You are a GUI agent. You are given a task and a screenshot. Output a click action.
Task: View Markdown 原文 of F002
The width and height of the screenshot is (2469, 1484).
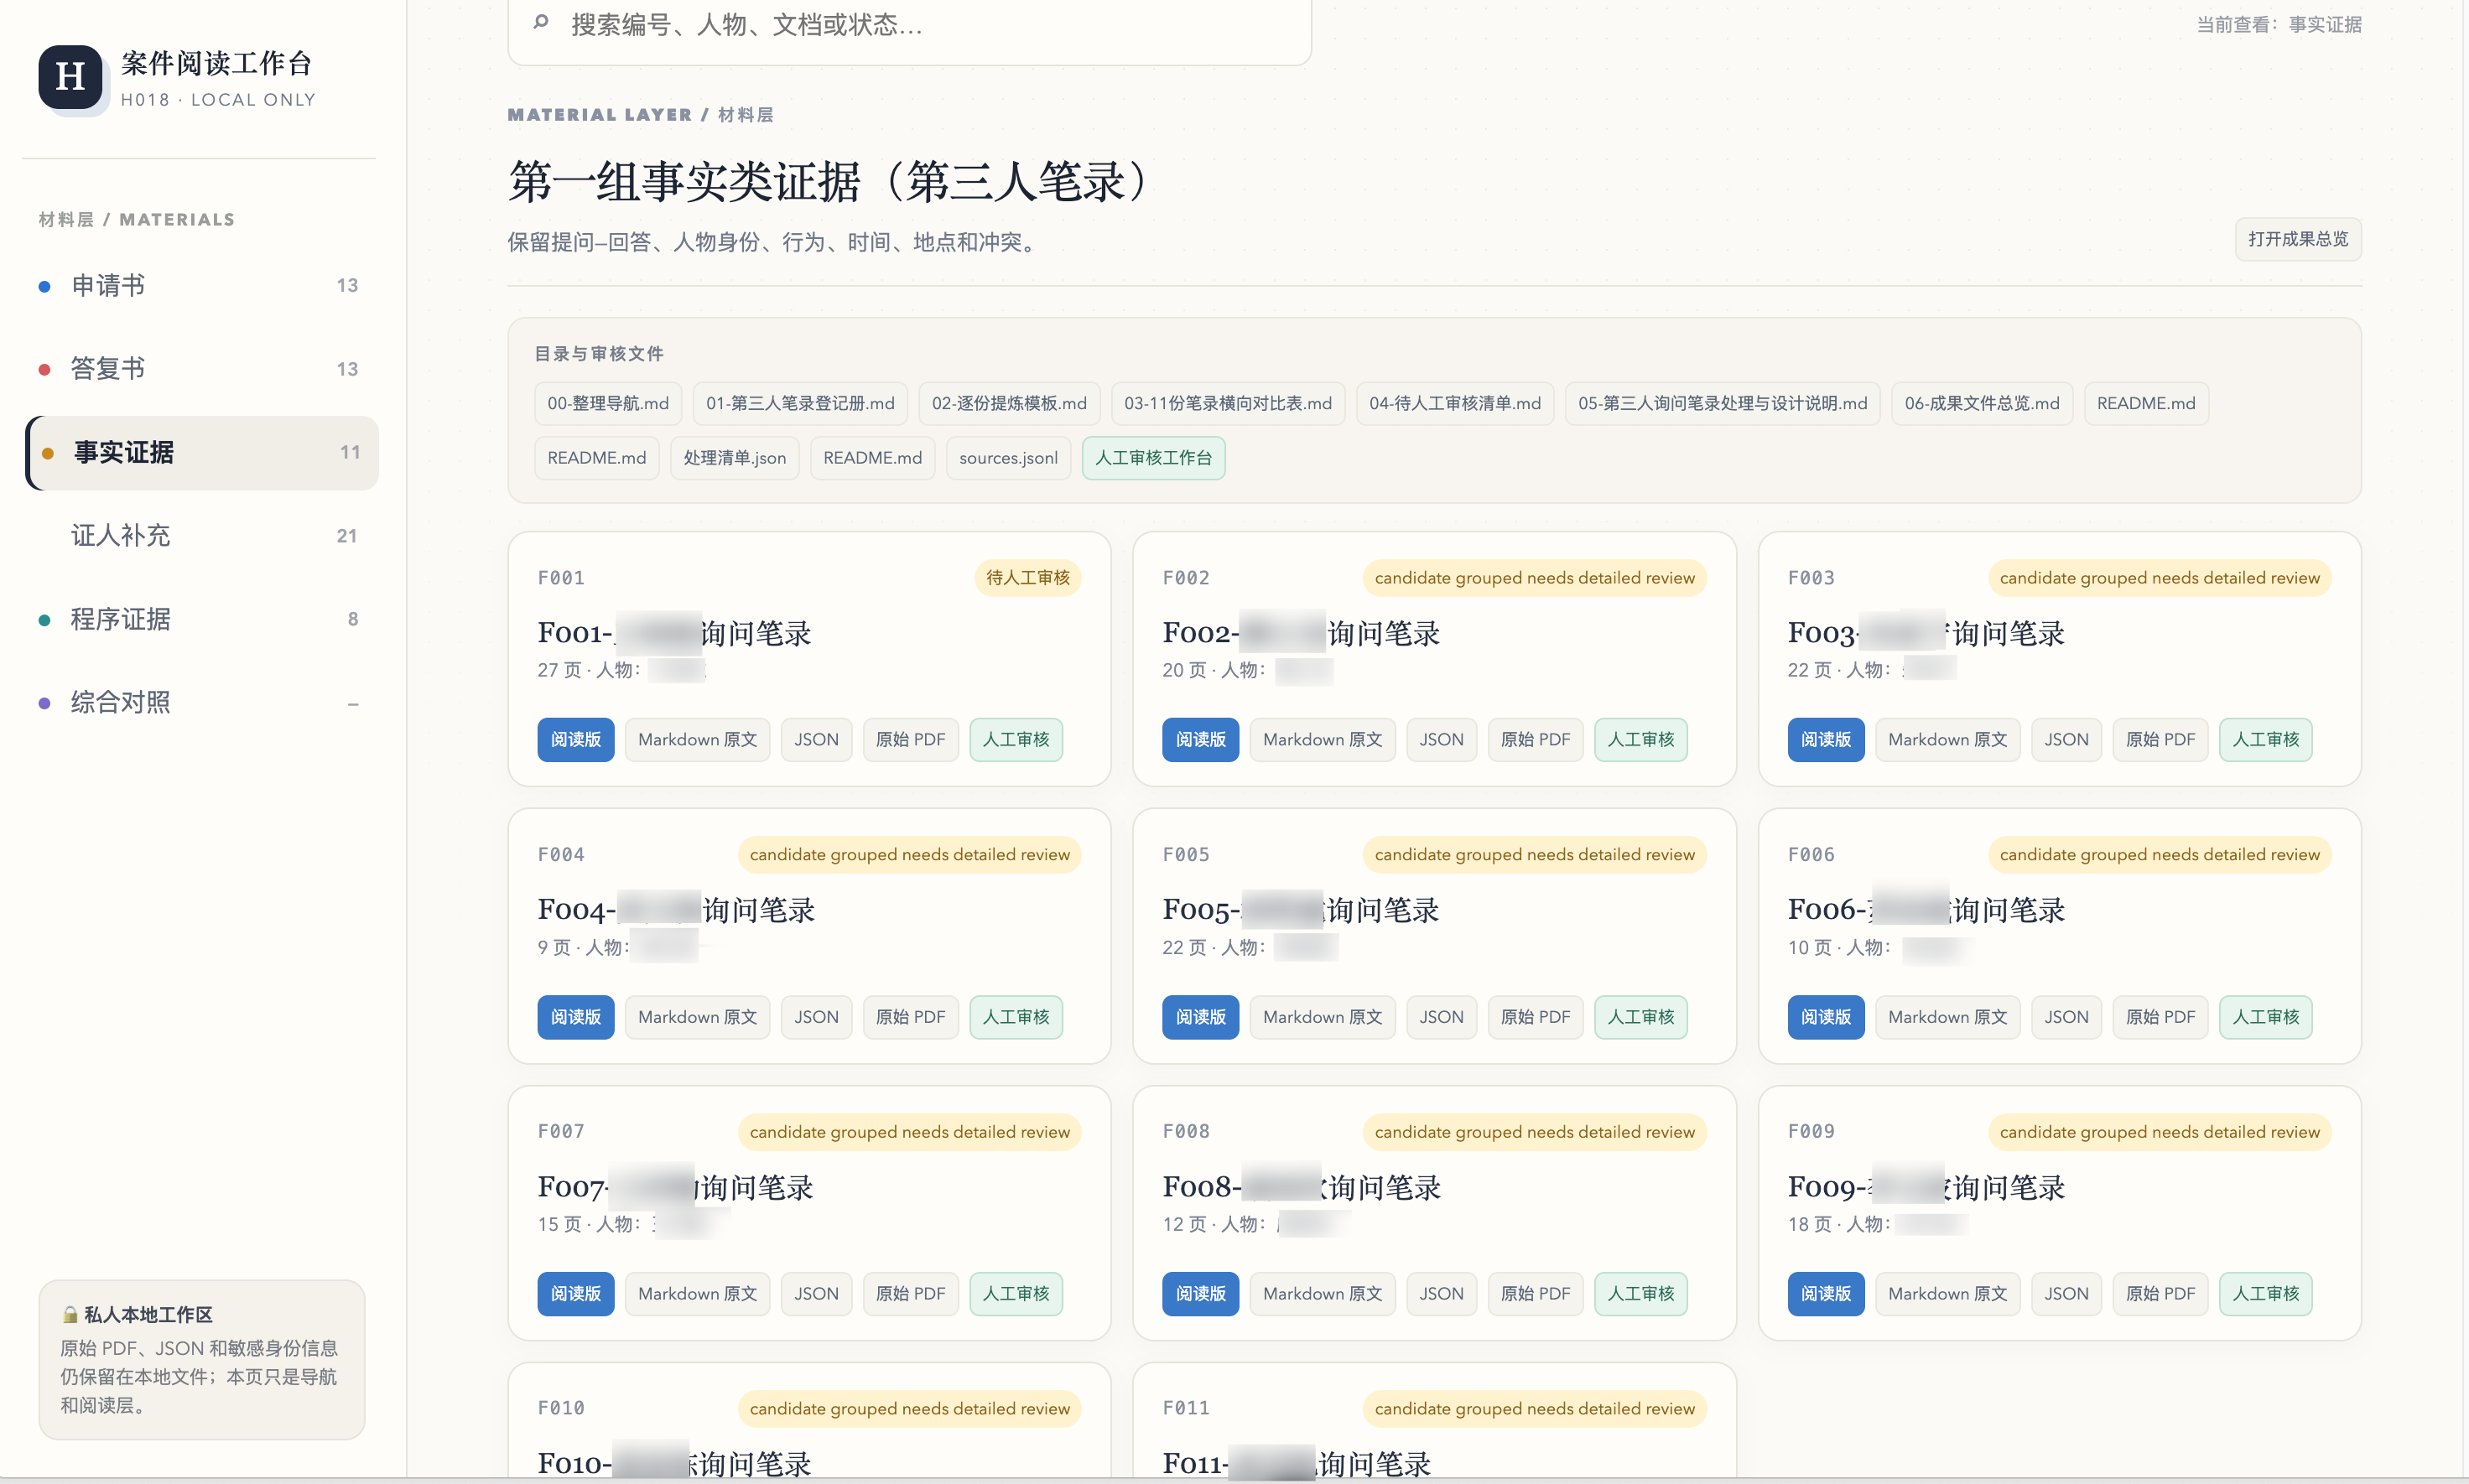[1322, 740]
